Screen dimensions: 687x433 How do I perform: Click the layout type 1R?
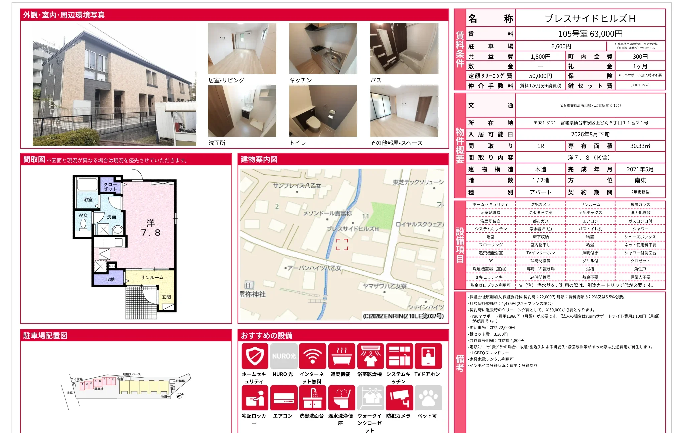point(540,146)
